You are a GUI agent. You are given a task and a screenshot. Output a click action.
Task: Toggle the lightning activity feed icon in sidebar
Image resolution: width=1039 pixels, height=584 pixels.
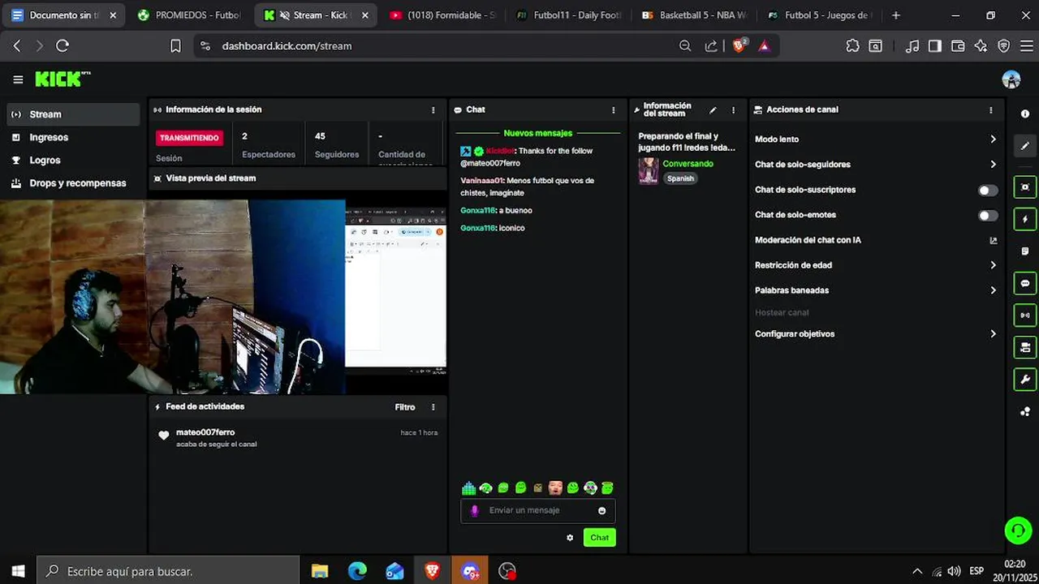[x=1025, y=219]
